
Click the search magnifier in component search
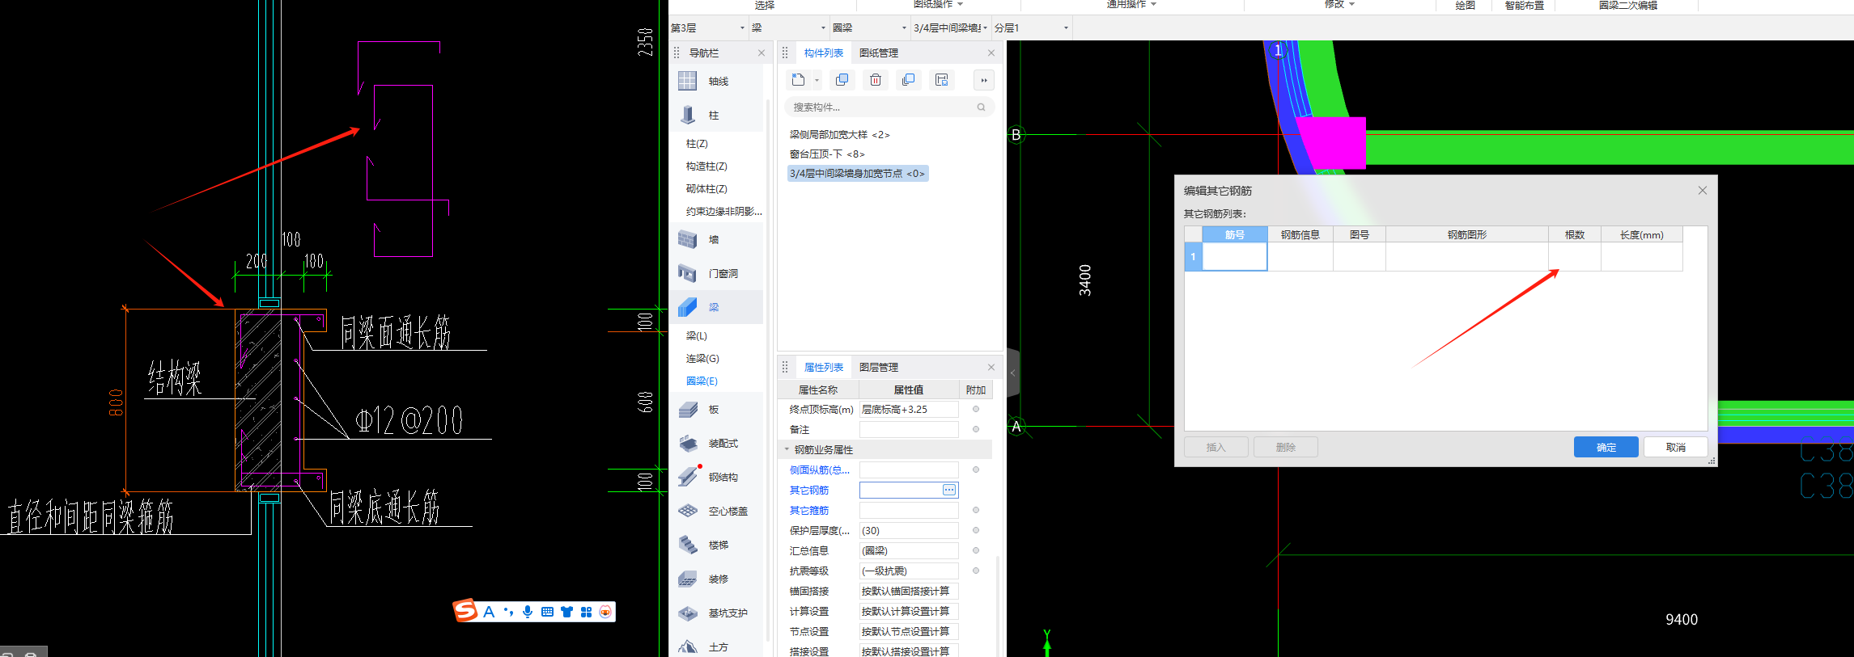pyautogui.click(x=981, y=107)
